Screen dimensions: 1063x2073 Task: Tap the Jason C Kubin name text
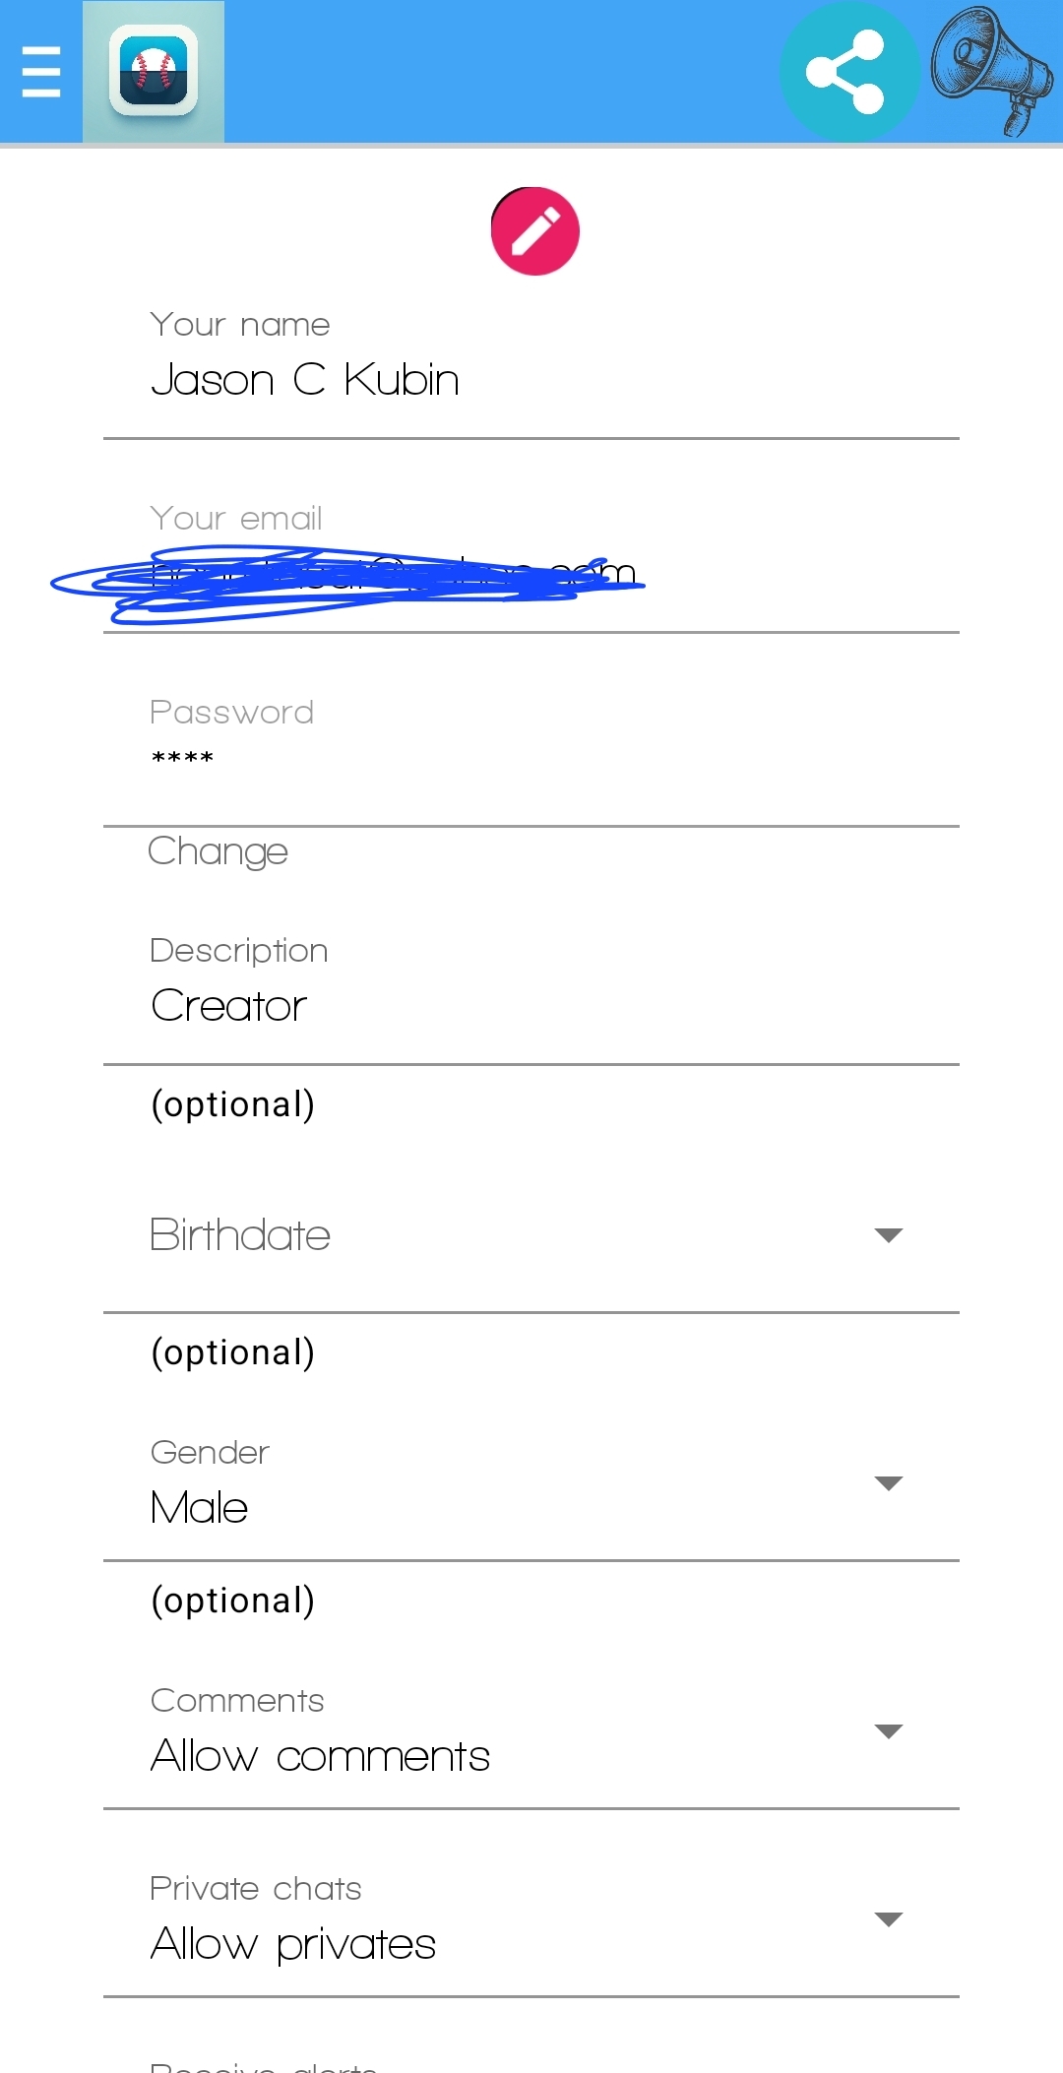[305, 380]
